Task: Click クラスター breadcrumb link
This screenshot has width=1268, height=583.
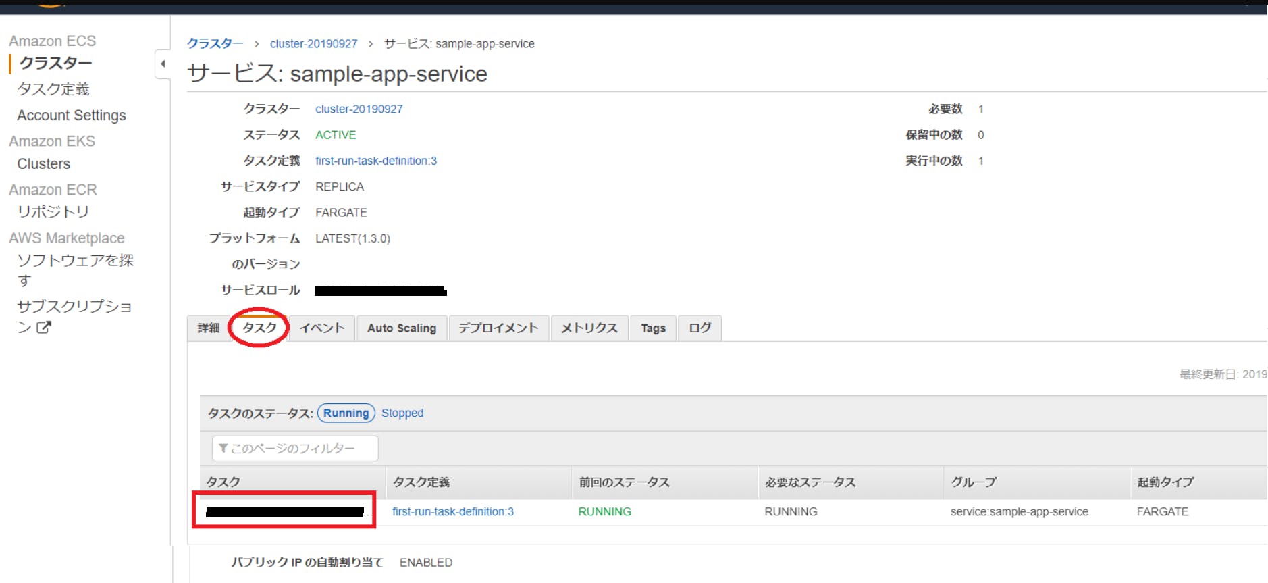Action: [215, 43]
